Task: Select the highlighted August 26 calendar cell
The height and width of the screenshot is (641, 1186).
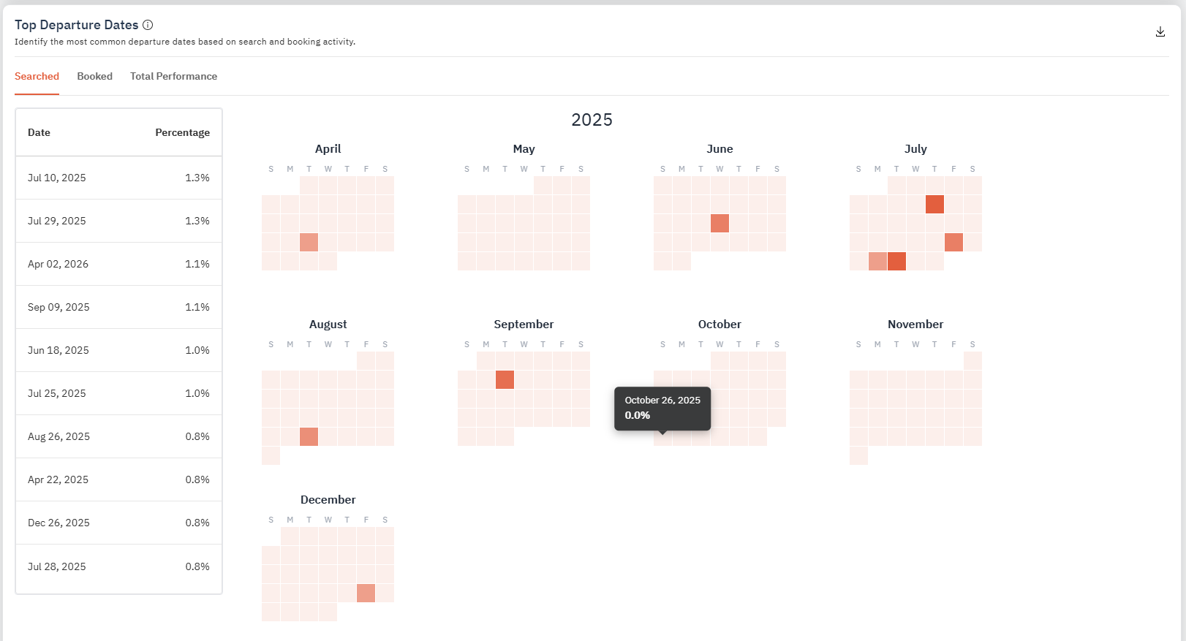Action: pyautogui.click(x=309, y=436)
